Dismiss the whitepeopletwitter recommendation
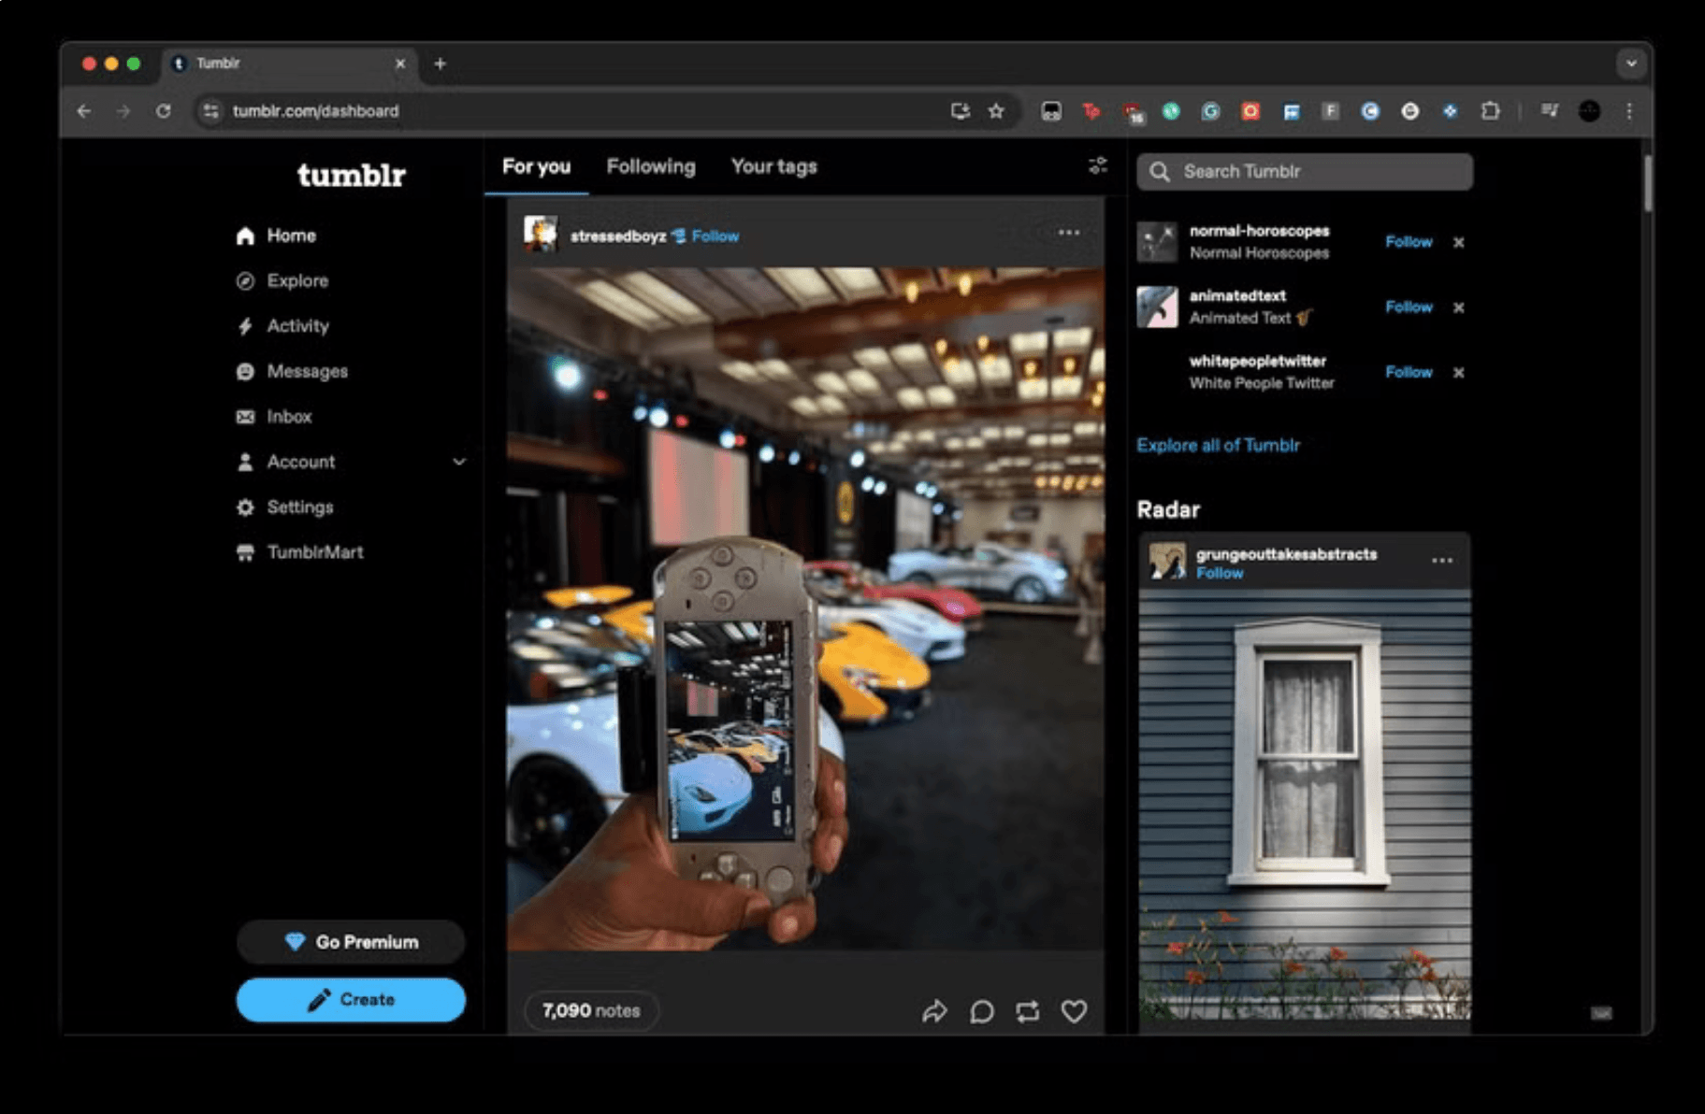Viewport: 1705px width, 1114px height. pyautogui.click(x=1458, y=372)
